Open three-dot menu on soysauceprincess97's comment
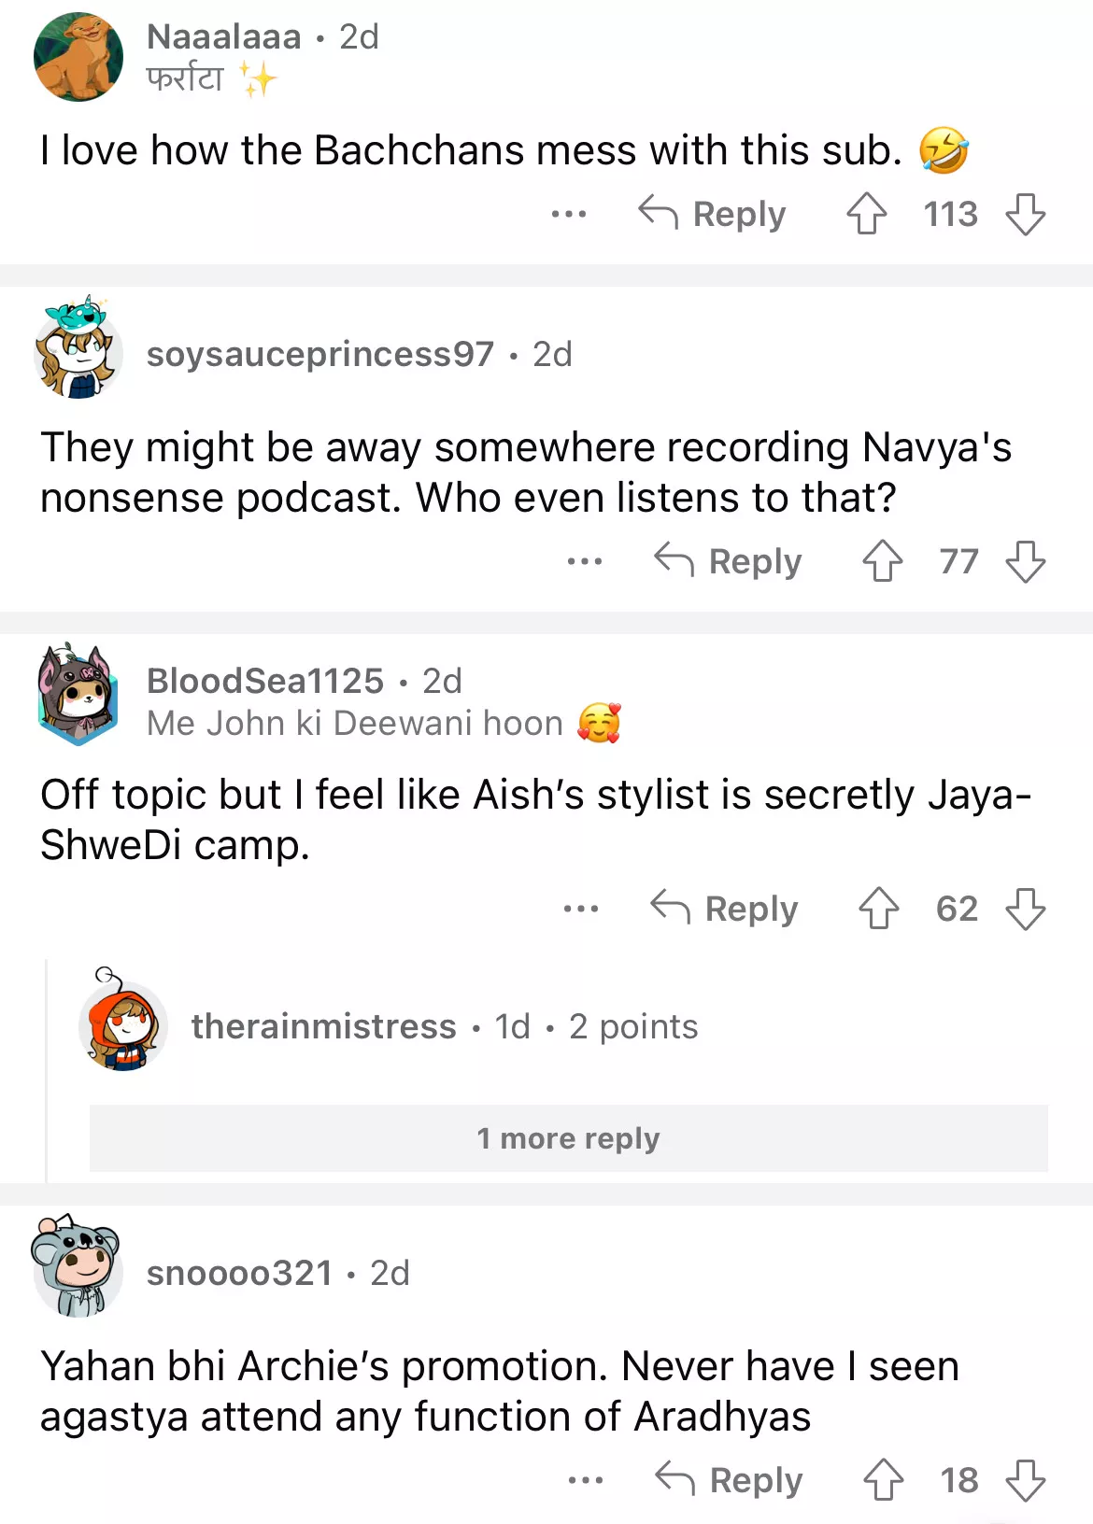1093x1524 pixels. [x=585, y=561]
